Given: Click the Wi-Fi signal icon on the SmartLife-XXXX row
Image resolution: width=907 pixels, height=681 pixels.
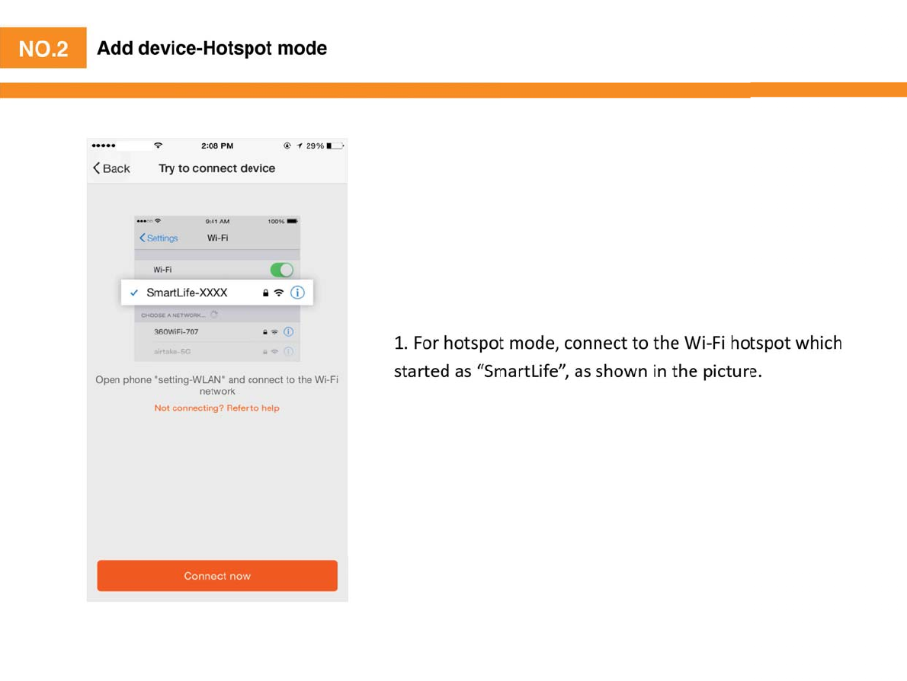Looking at the screenshot, I should click(x=279, y=293).
